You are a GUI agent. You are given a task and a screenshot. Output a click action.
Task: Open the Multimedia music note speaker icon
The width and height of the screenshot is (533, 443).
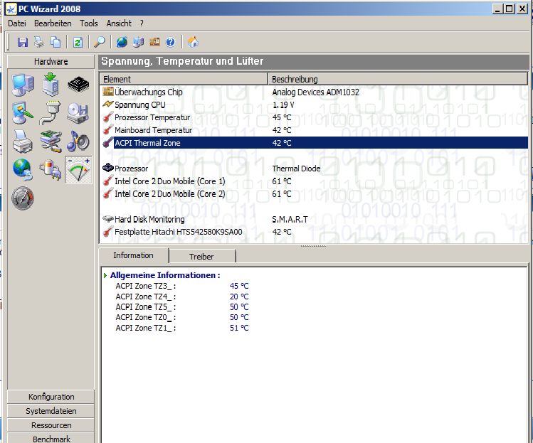coord(78,141)
